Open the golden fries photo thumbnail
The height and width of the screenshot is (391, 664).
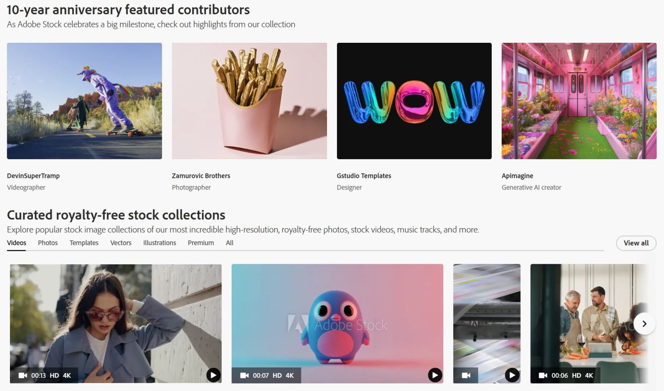[x=249, y=101]
